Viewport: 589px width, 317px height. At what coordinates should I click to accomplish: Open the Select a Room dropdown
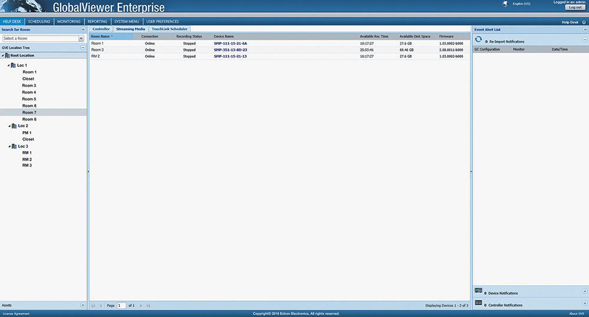coord(81,39)
